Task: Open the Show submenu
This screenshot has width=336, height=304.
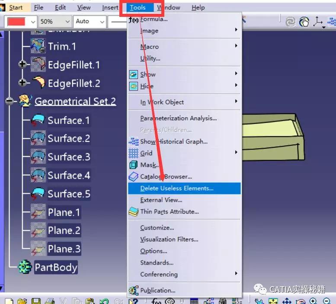Action: click(x=184, y=74)
